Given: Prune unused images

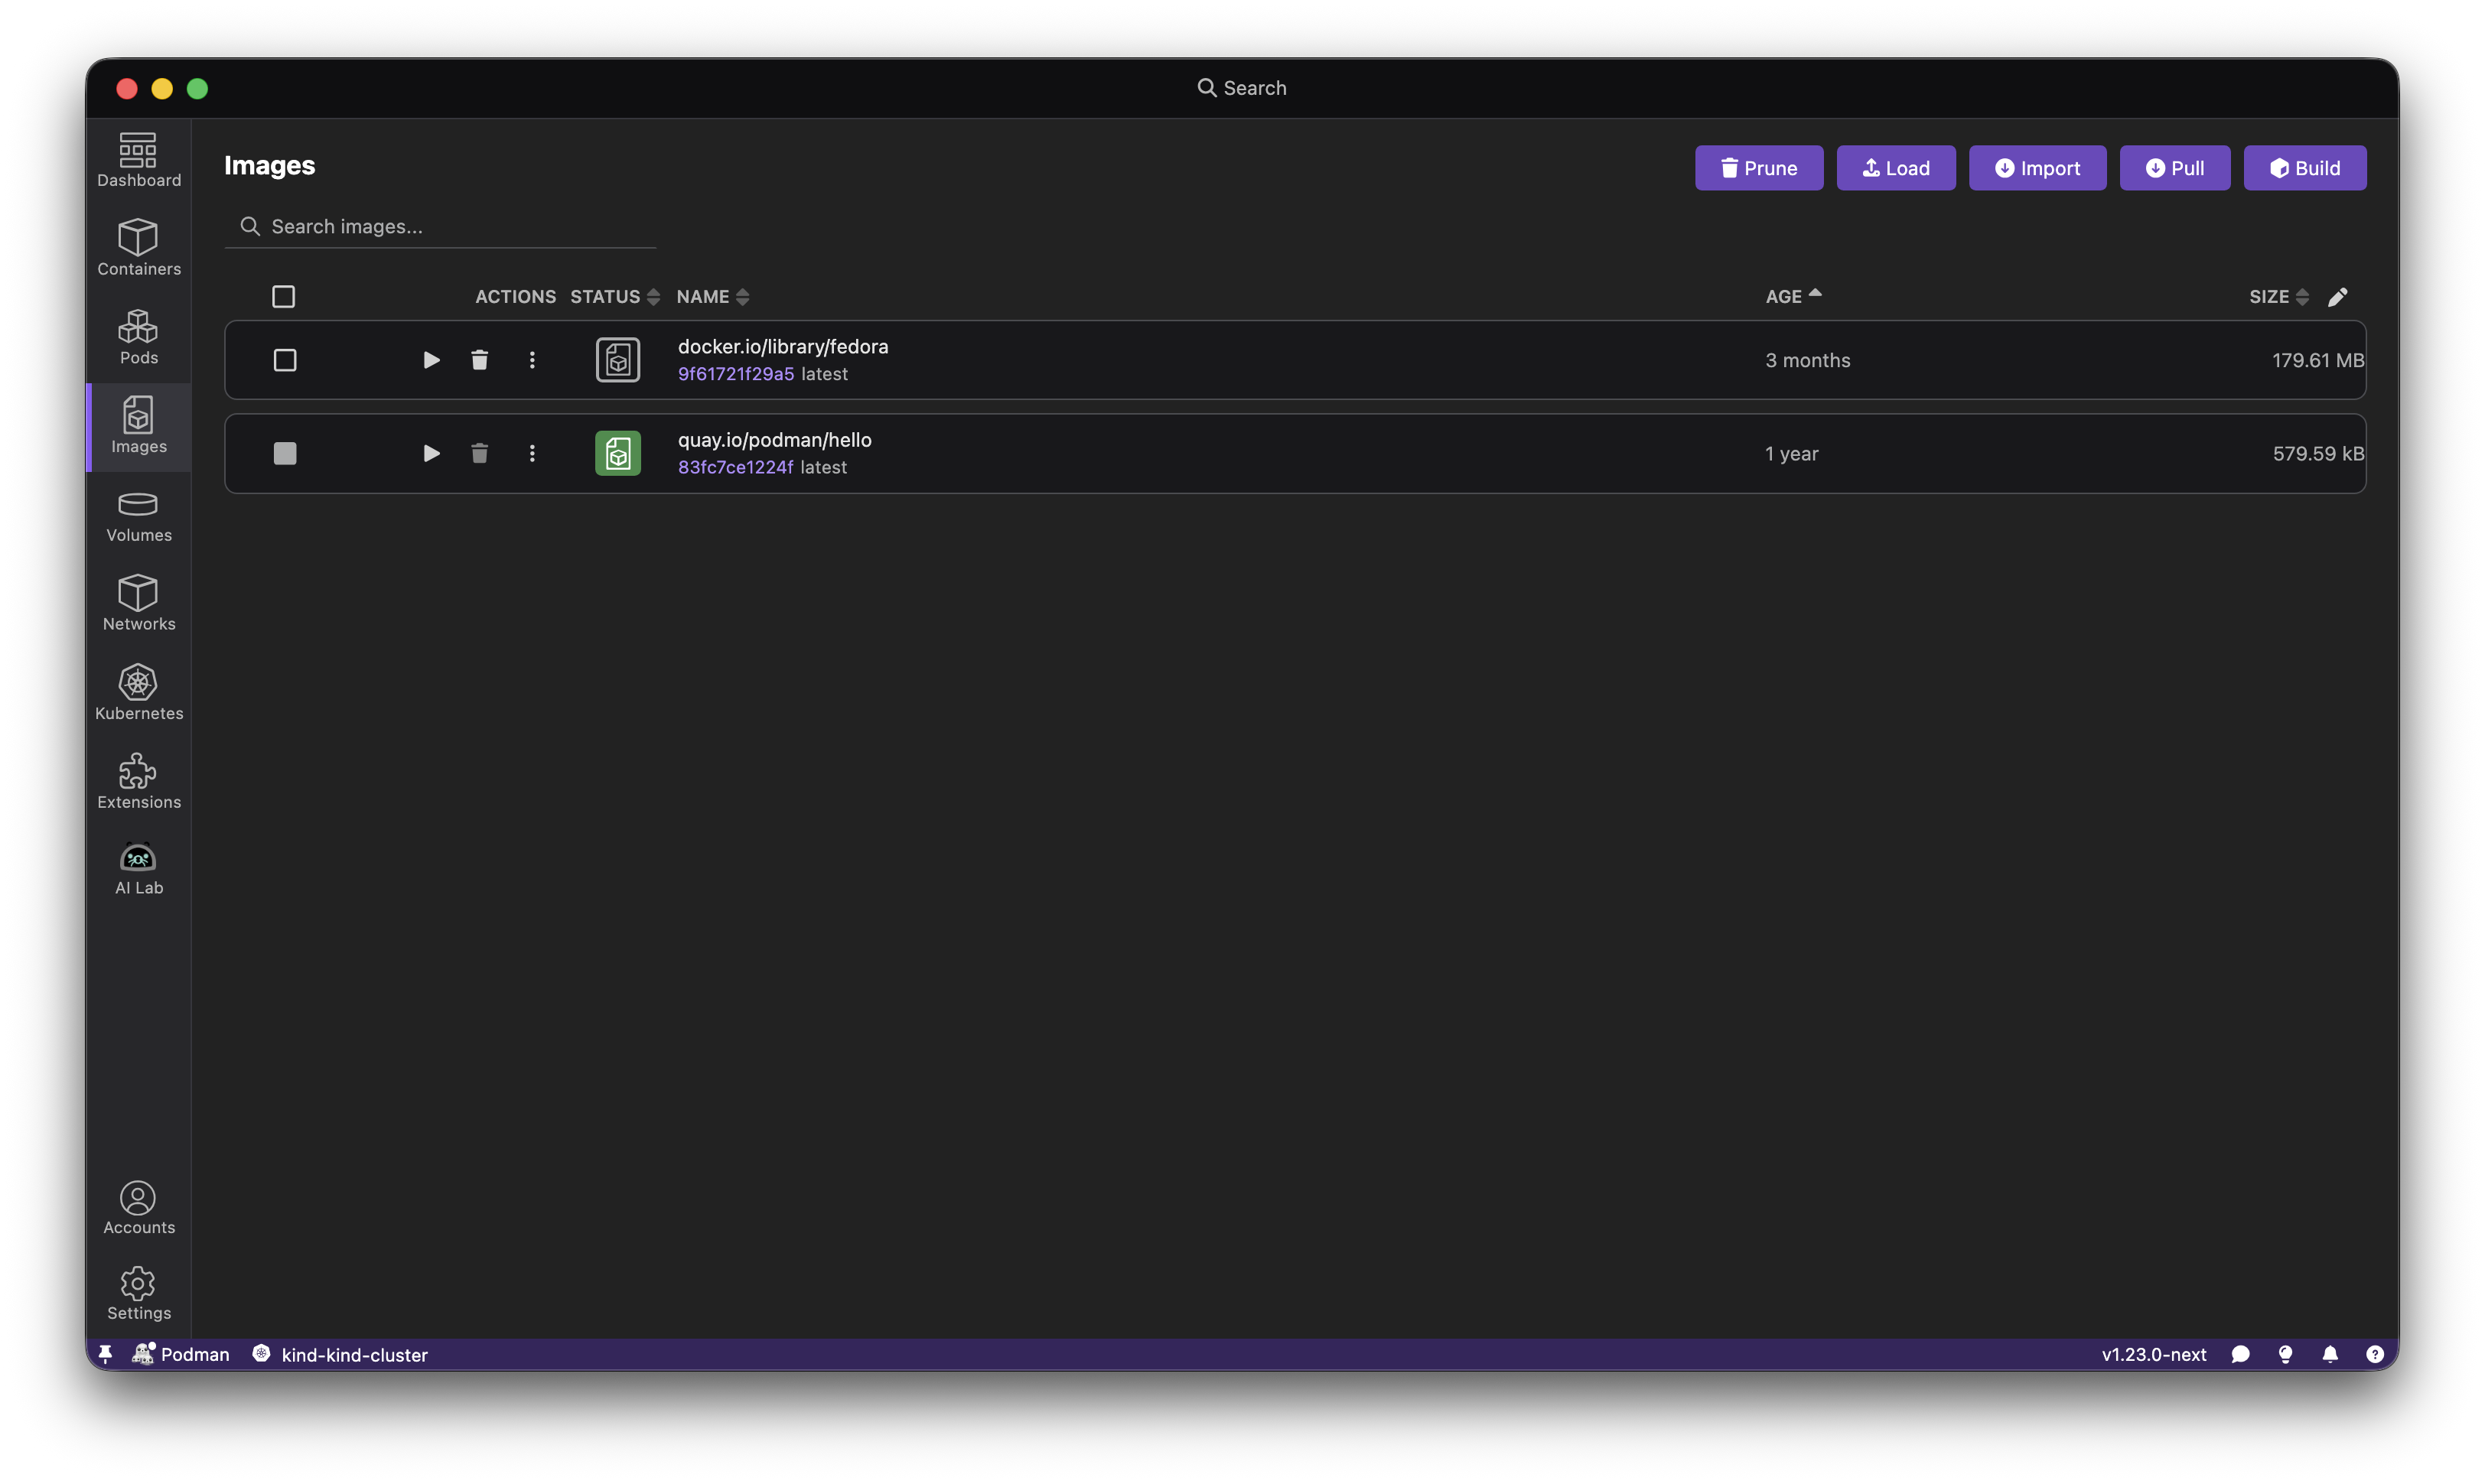Looking at the screenshot, I should pos(1759,167).
